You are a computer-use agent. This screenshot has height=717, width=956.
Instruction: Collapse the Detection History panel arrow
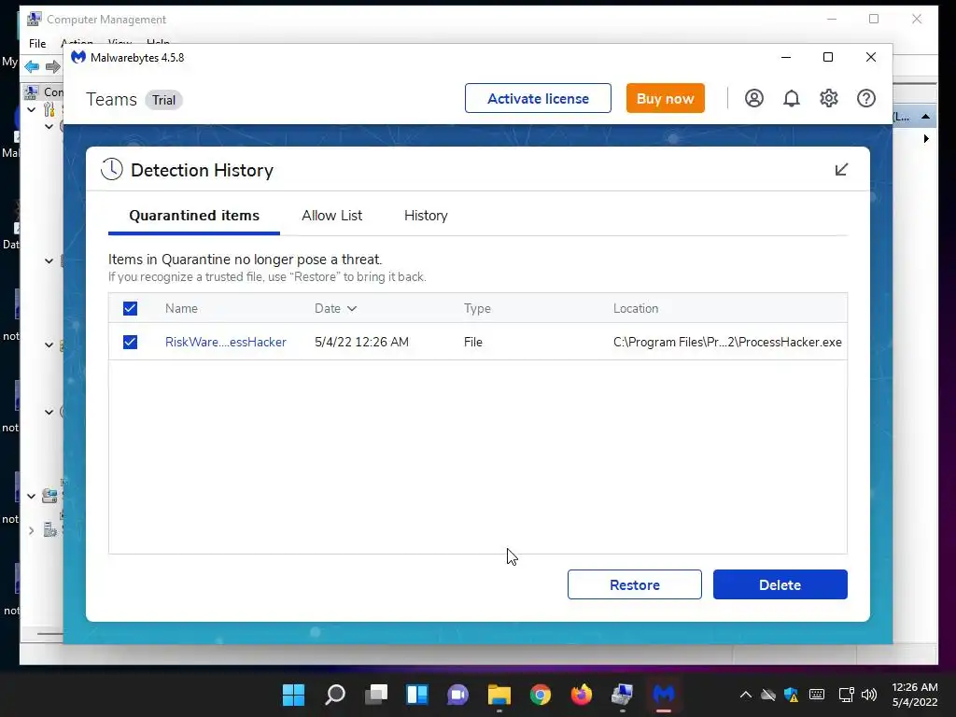[841, 170]
